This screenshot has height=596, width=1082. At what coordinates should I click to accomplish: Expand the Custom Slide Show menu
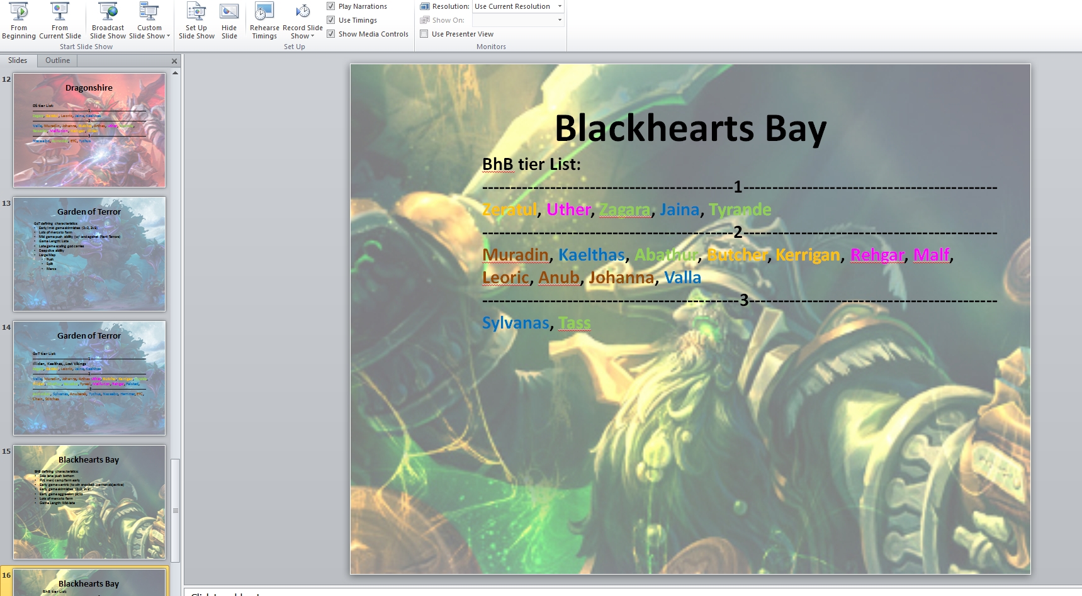click(150, 21)
